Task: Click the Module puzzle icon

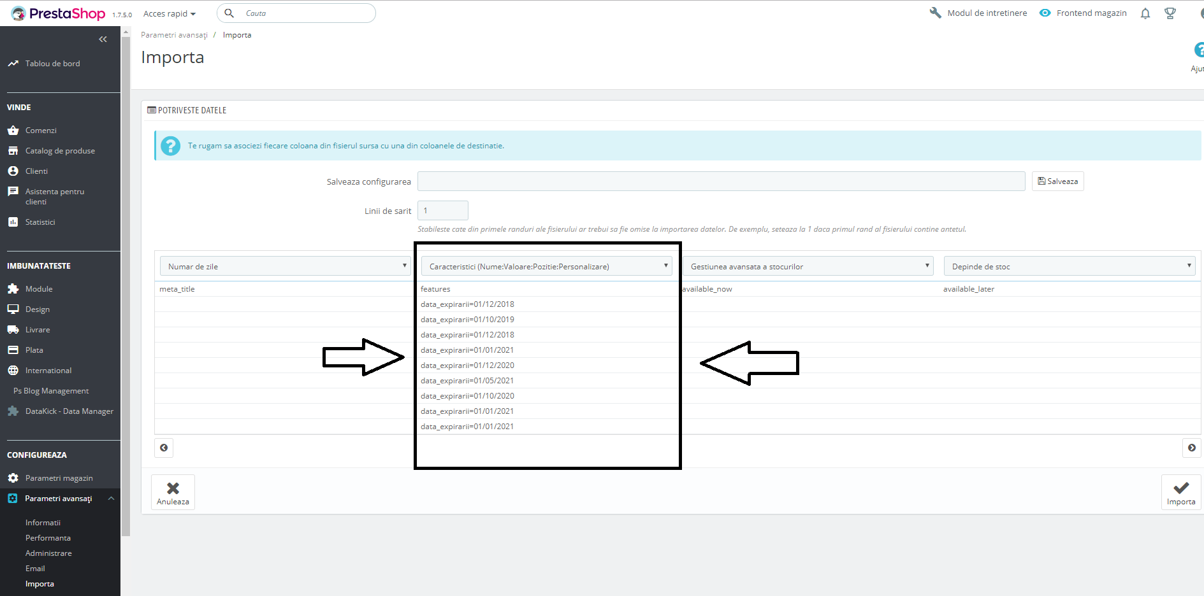Action: tap(13, 289)
